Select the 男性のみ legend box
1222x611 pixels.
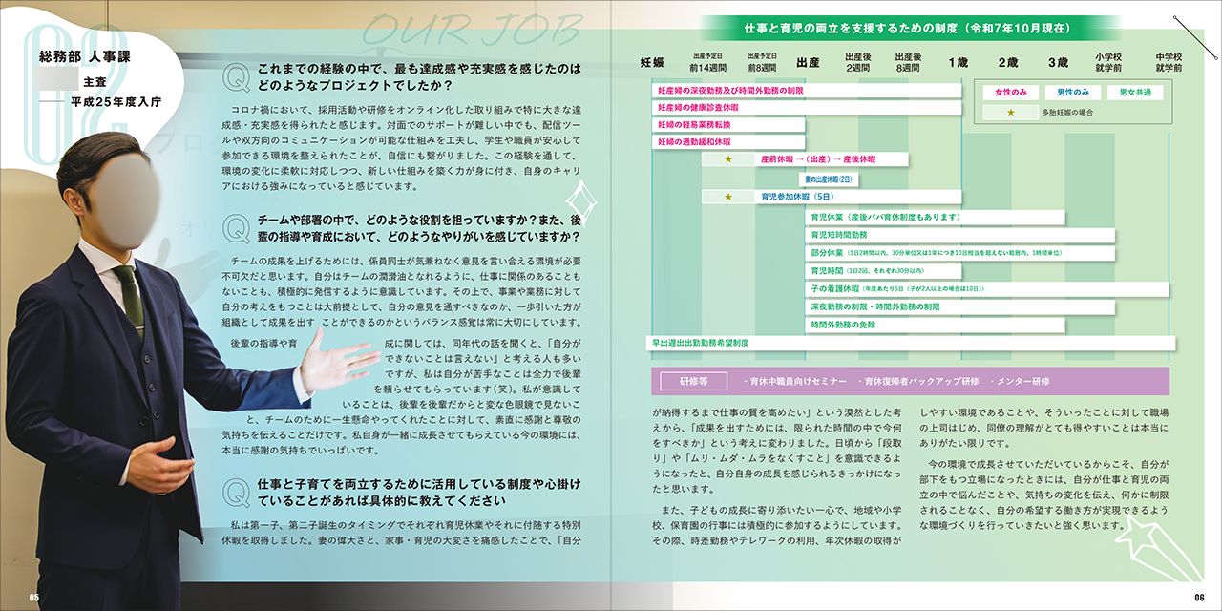1073,93
